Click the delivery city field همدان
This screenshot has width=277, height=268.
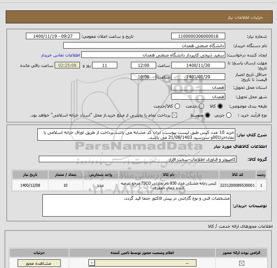tap(198, 96)
